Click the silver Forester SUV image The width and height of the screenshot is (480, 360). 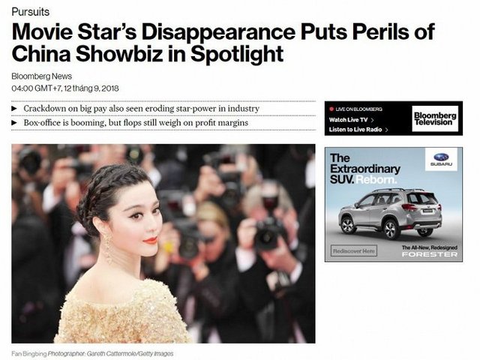pos(390,213)
